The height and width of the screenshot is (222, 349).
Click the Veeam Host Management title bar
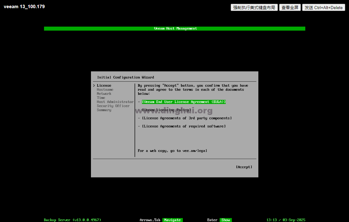tap(174, 29)
